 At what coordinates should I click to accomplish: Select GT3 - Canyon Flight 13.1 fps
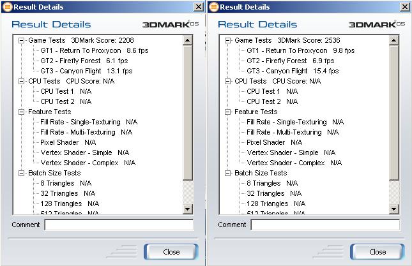(86, 71)
